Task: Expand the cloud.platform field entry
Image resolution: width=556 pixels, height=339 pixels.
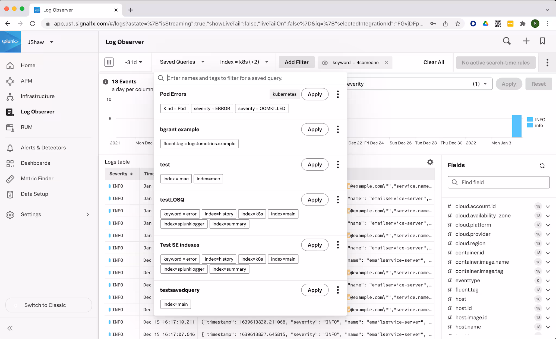Action: tap(548, 225)
